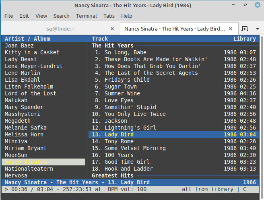264x200 pixels.
Task: Click the Greatest Hits album header
Action: point(112,175)
